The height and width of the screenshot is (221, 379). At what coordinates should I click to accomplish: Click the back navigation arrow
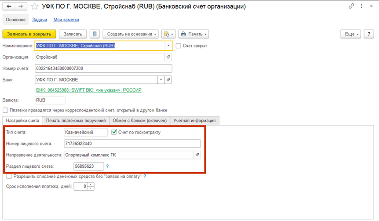[x=9, y=6]
